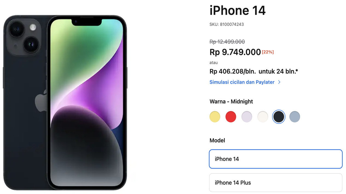Click the Model section label
Viewport: 346px width, 194px height.
pyautogui.click(x=217, y=141)
